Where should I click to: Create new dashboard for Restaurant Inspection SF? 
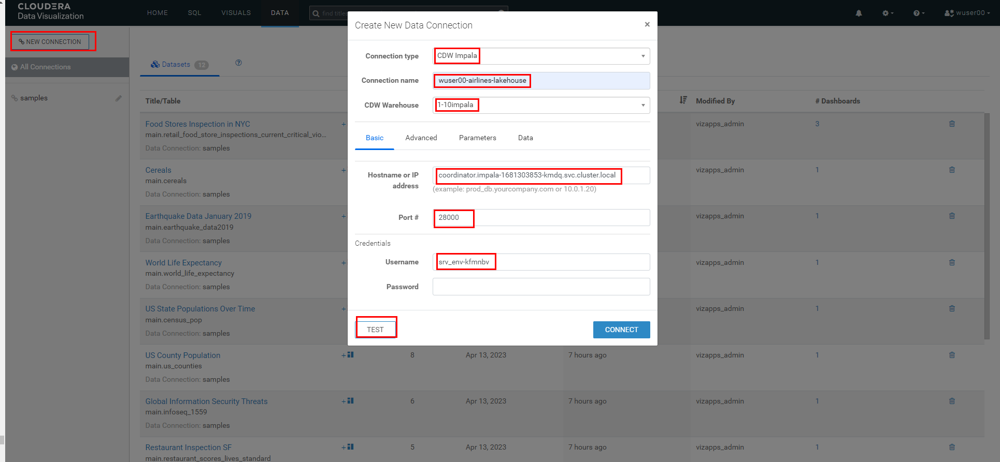click(x=347, y=447)
